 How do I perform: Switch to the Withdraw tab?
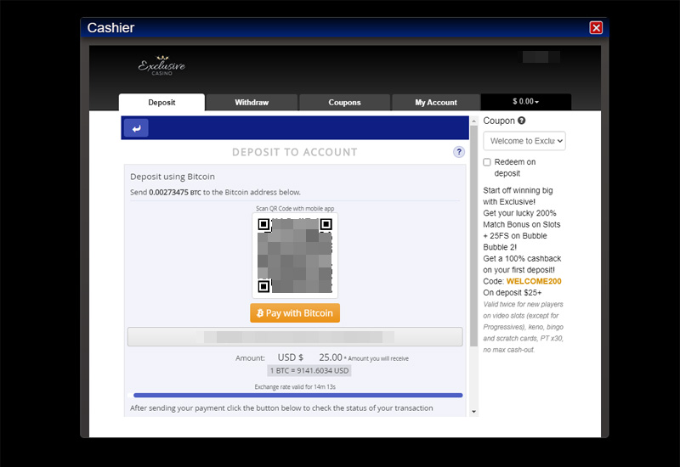point(252,103)
